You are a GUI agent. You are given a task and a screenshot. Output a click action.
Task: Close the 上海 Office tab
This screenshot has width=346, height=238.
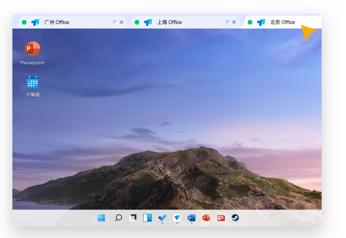(x=234, y=22)
